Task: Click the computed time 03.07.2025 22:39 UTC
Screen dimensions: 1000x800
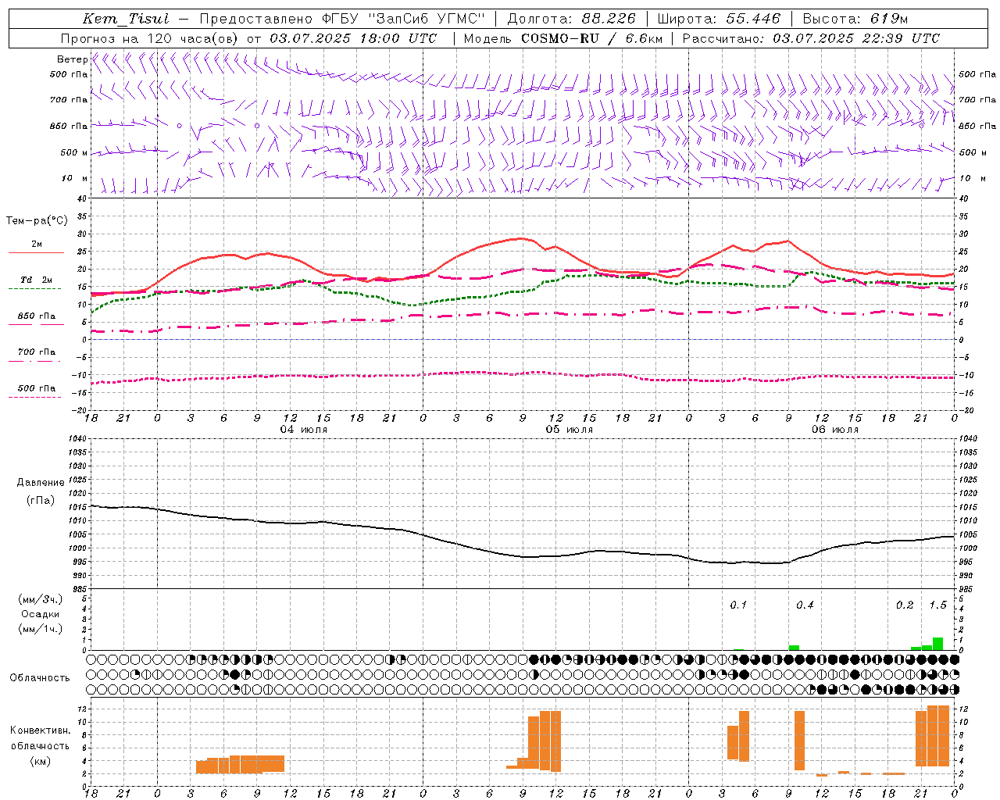Action: pos(856,38)
